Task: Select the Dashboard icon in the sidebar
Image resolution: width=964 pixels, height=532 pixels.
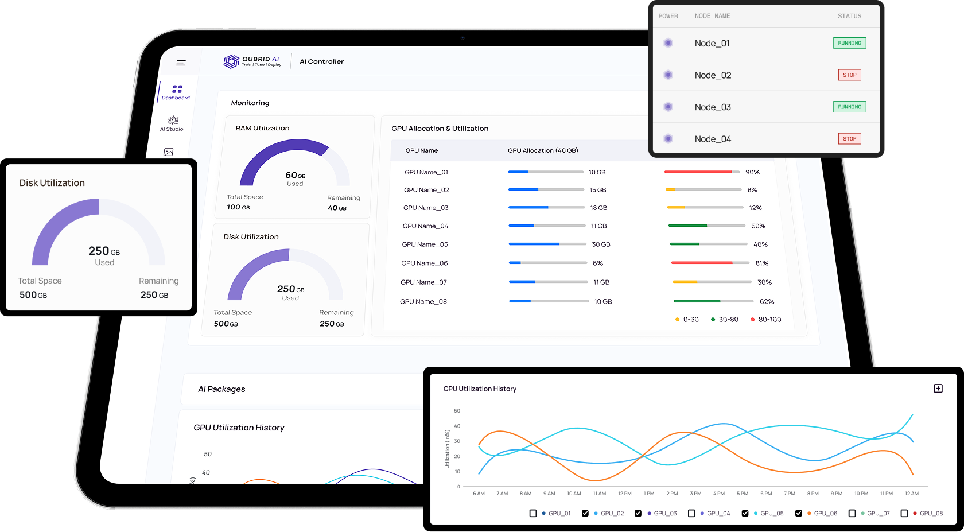Action: 176,89
